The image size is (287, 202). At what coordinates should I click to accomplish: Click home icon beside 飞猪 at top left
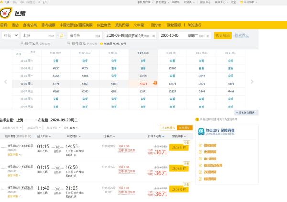pyautogui.click(x=1, y=2)
